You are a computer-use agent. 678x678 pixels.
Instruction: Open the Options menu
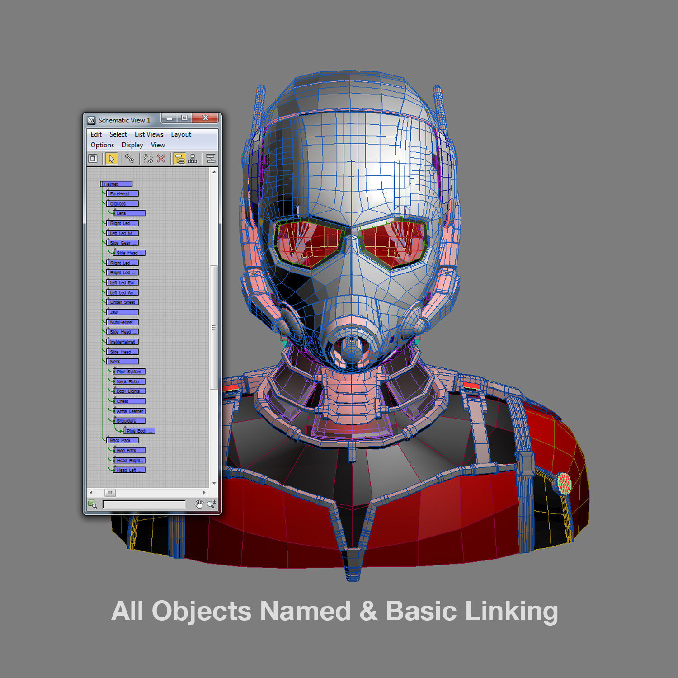coord(102,145)
